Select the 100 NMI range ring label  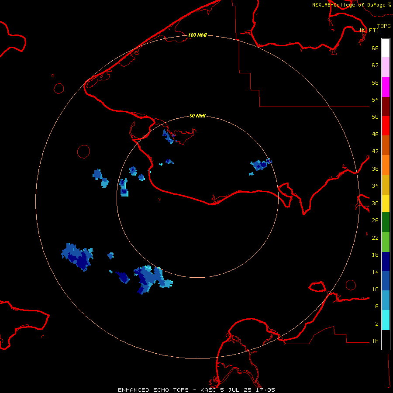(x=197, y=35)
